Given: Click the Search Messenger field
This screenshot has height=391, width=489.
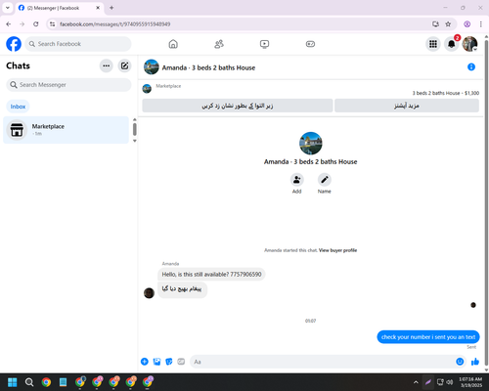Looking at the screenshot, I should pyautogui.click(x=68, y=85).
